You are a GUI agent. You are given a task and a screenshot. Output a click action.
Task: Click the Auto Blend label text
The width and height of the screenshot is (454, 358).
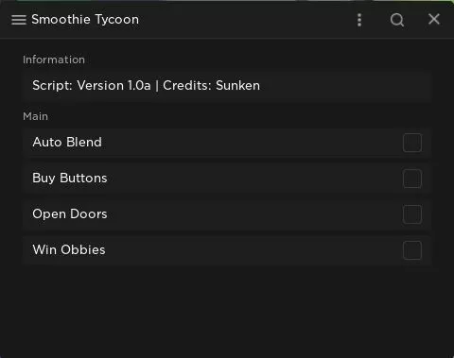click(67, 142)
